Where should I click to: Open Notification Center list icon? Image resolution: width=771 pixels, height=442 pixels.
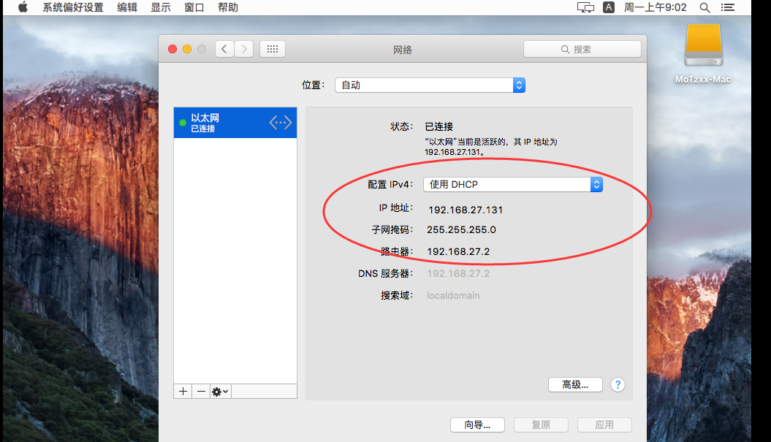click(x=728, y=7)
